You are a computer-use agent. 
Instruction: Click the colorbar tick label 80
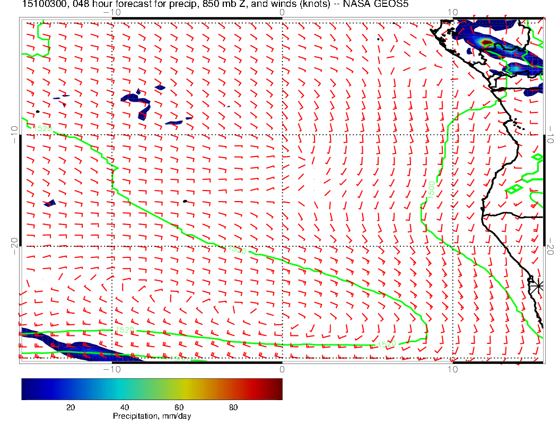233,408
